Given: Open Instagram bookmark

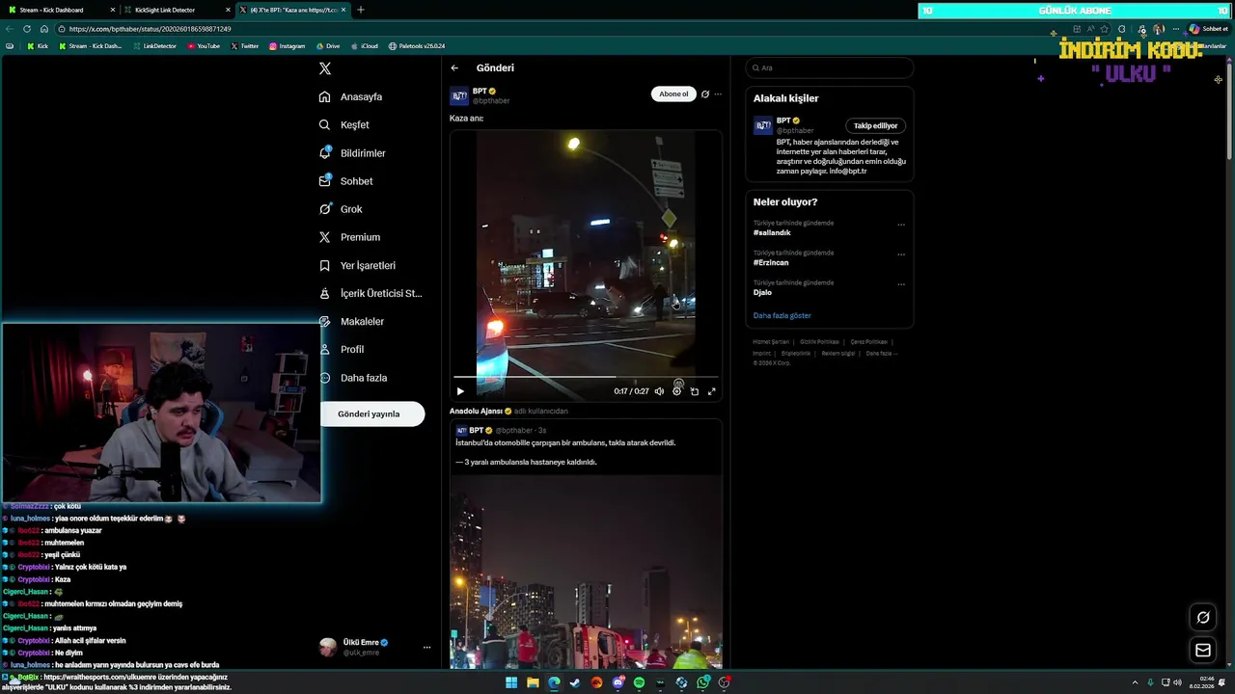Looking at the screenshot, I should 288,46.
